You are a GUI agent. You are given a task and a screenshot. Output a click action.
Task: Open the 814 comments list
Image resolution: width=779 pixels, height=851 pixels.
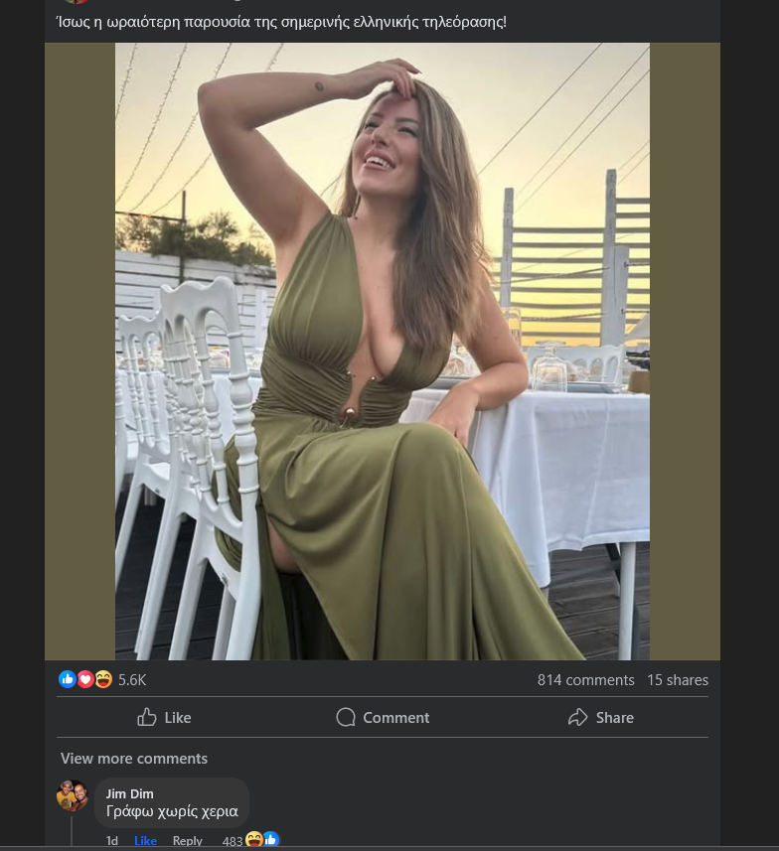click(x=585, y=680)
